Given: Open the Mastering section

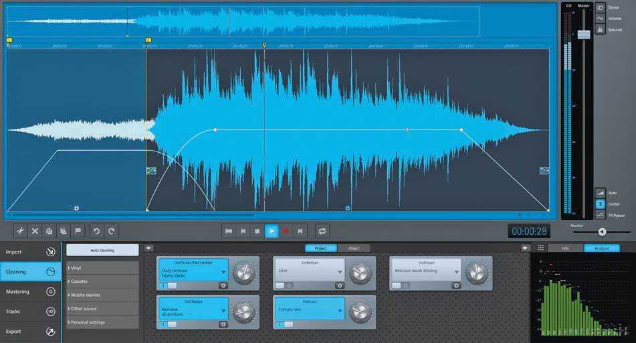Looking at the screenshot, I should coord(30,292).
